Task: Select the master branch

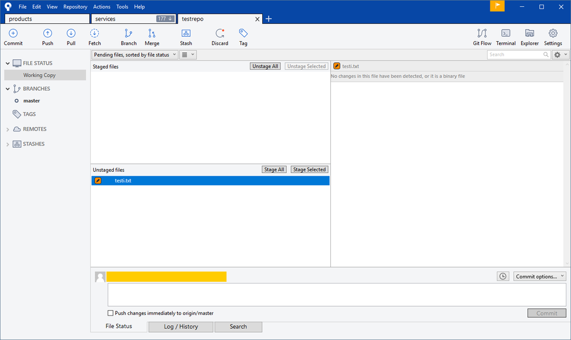Action: pos(31,101)
